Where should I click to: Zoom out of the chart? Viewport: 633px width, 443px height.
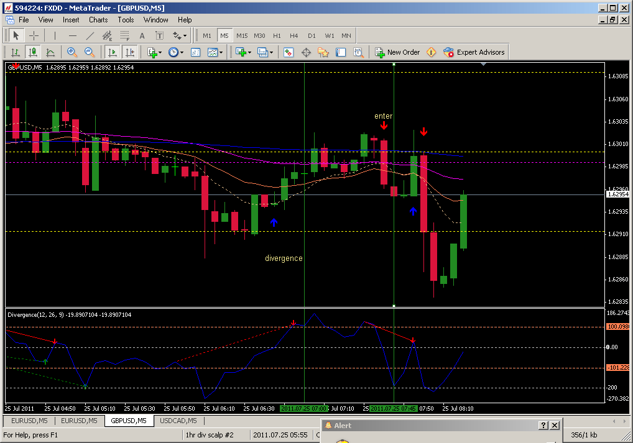point(89,52)
